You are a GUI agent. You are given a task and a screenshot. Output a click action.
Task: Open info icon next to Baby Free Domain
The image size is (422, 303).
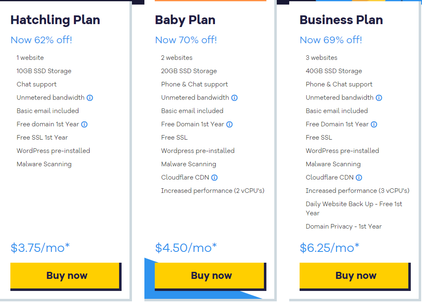pos(229,124)
